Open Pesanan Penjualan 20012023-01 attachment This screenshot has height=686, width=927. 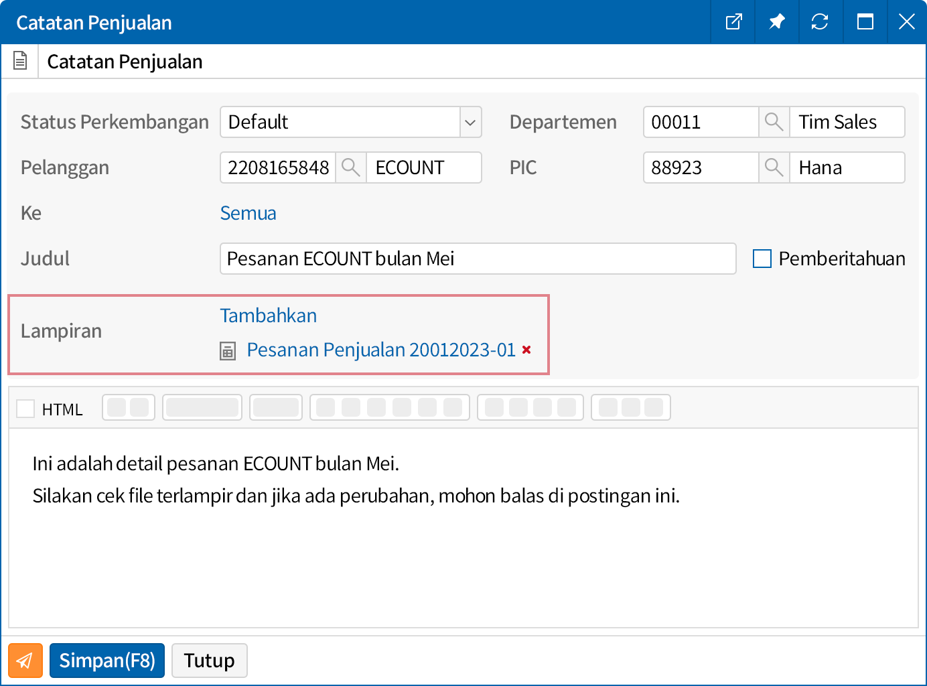[x=380, y=350]
